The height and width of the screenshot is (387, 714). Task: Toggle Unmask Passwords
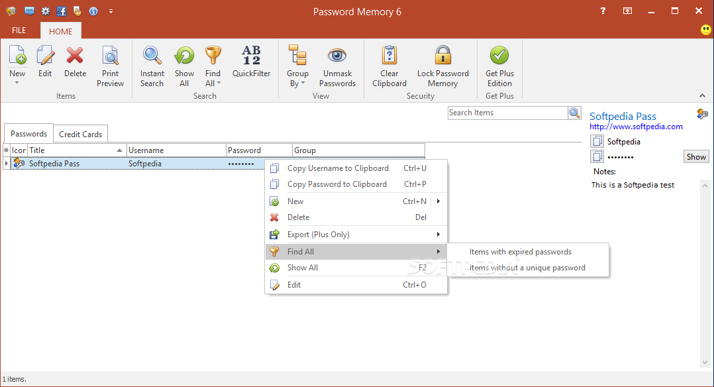tap(337, 66)
